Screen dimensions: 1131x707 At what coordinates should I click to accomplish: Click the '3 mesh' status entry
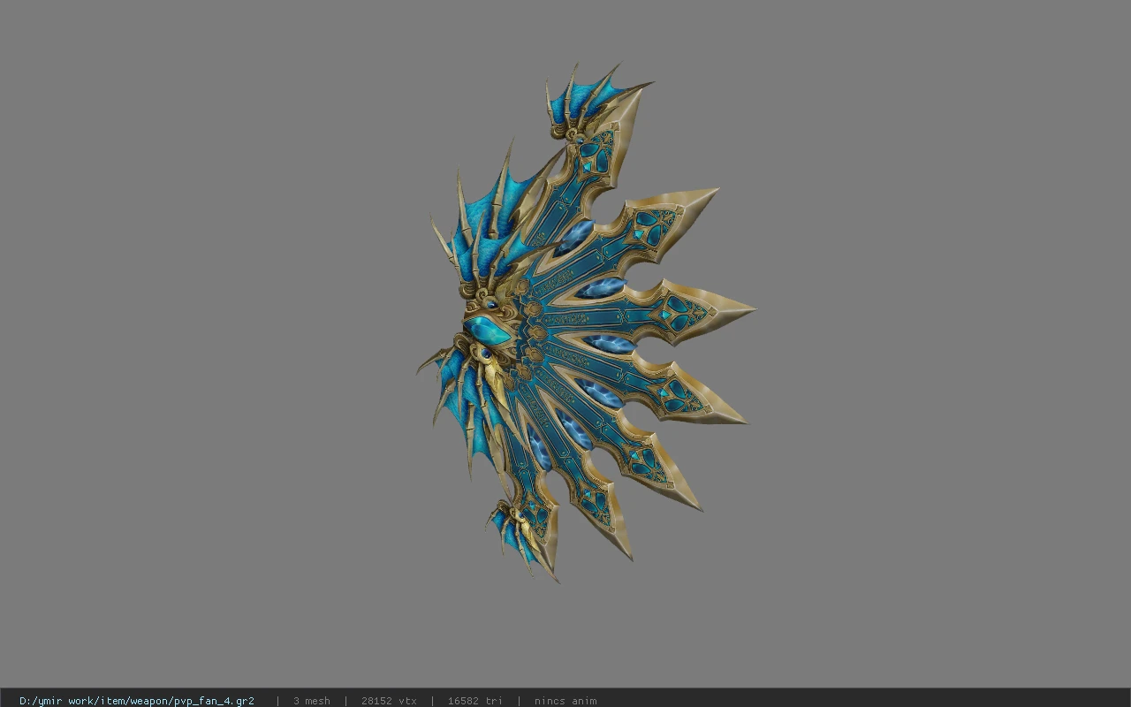pos(311,701)
